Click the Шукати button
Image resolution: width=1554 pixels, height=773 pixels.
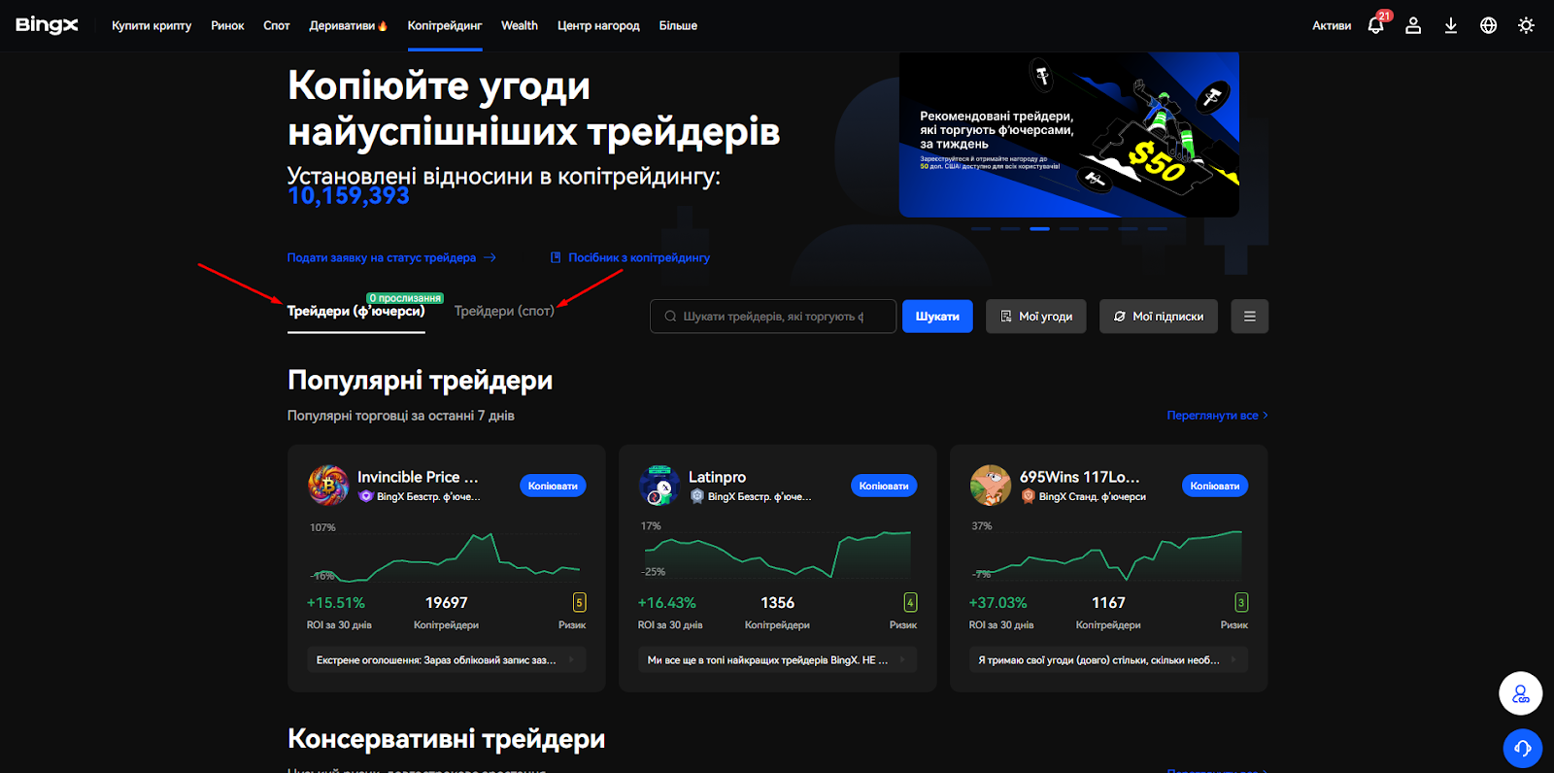[x=937, y=317]
